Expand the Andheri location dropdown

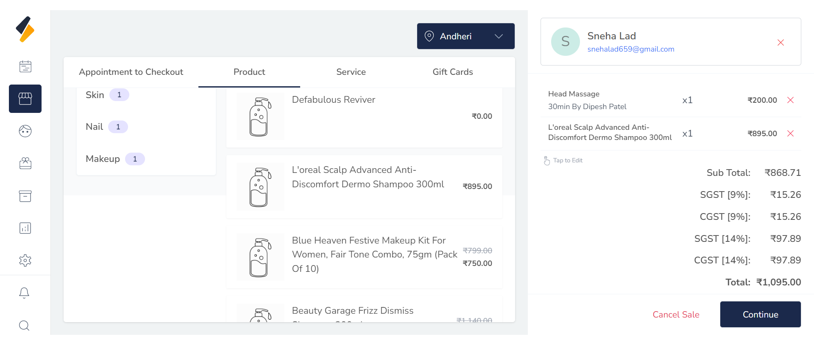(x=466, y=36)
